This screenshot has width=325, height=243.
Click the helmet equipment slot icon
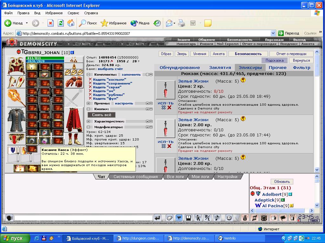16,66
